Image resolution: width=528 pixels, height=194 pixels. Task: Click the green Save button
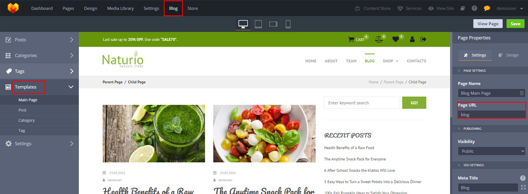(515, 24)
